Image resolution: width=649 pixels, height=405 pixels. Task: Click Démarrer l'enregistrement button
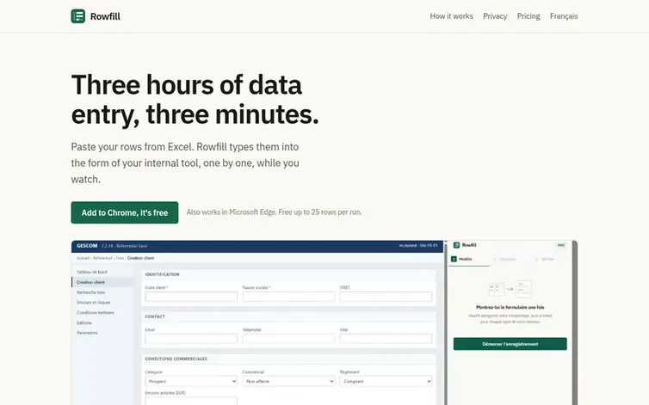510,344
